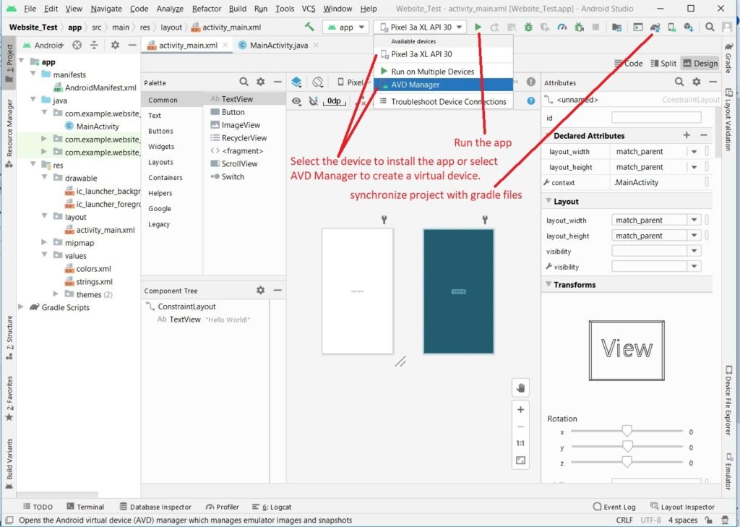Expand the mipmap folder

pyautogui.click(x=44, y=242)
